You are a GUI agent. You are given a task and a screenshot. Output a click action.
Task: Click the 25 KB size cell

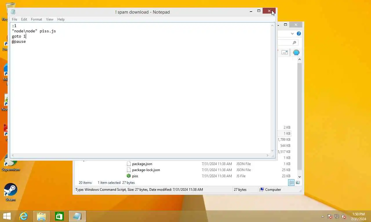[286, 170]
